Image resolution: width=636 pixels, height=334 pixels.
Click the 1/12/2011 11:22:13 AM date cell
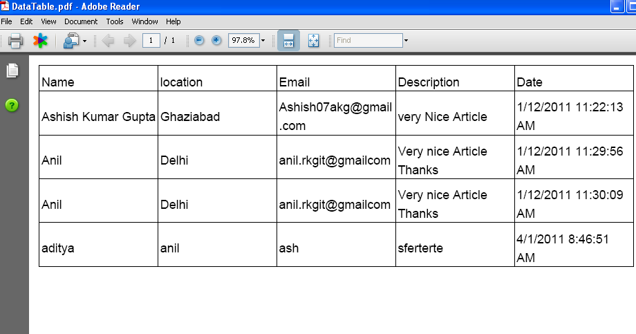(574, 113)
